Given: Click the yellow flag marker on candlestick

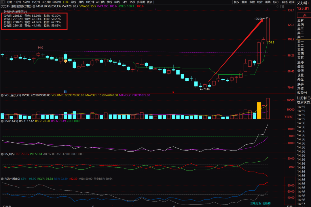Looking at the screenshot, I should coord(65,61).
